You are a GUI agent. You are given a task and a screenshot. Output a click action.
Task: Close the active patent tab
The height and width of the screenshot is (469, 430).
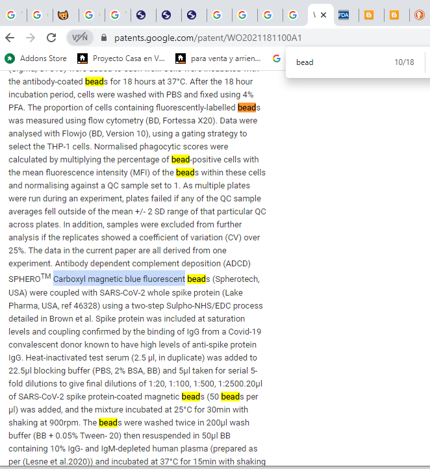click(323, 14)
